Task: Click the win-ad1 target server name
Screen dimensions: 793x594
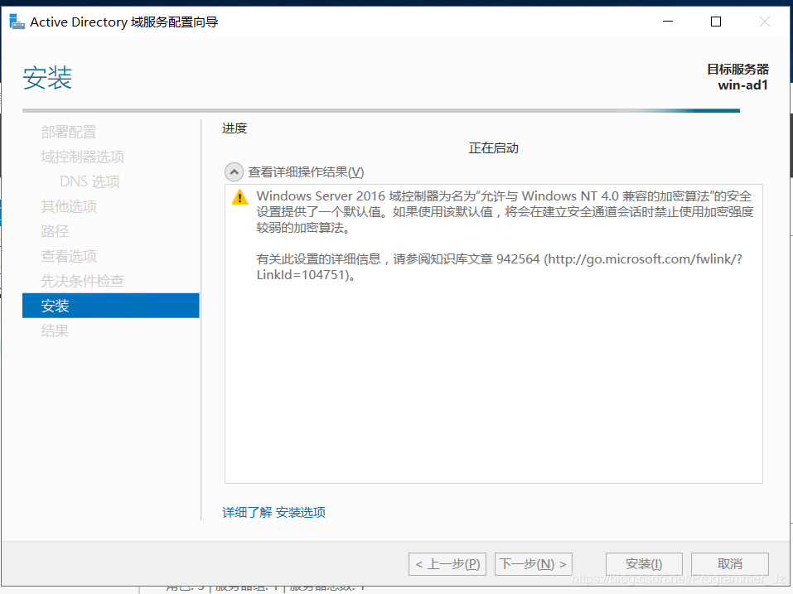Action: coord(743,85)
